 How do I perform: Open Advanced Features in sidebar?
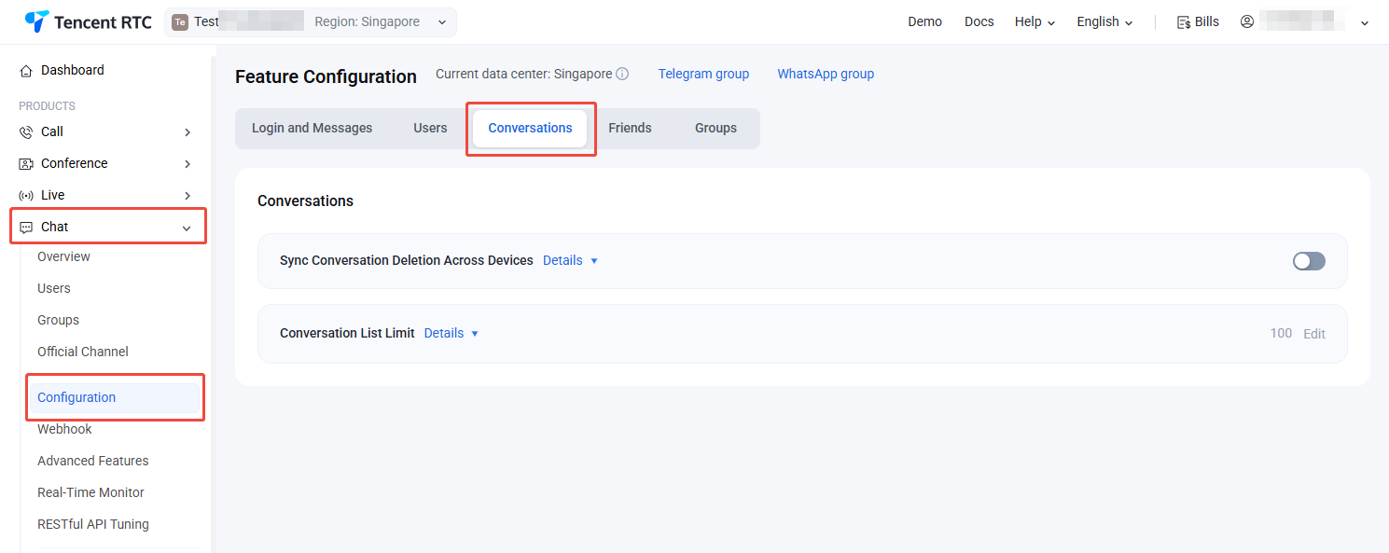pyautogui.click(x=93, y=461)
